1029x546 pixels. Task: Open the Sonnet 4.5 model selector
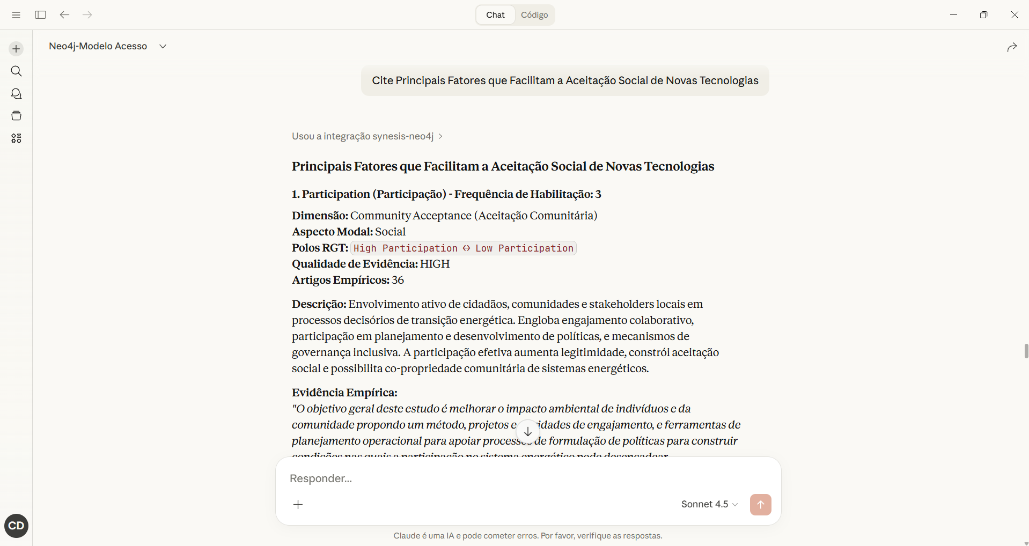click(x=709, y=504)
